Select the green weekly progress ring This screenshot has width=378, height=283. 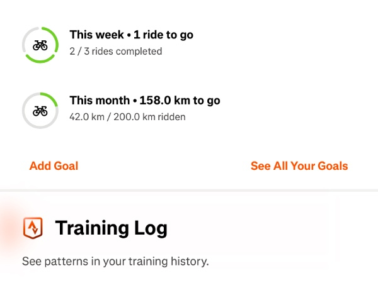[40, 45]
